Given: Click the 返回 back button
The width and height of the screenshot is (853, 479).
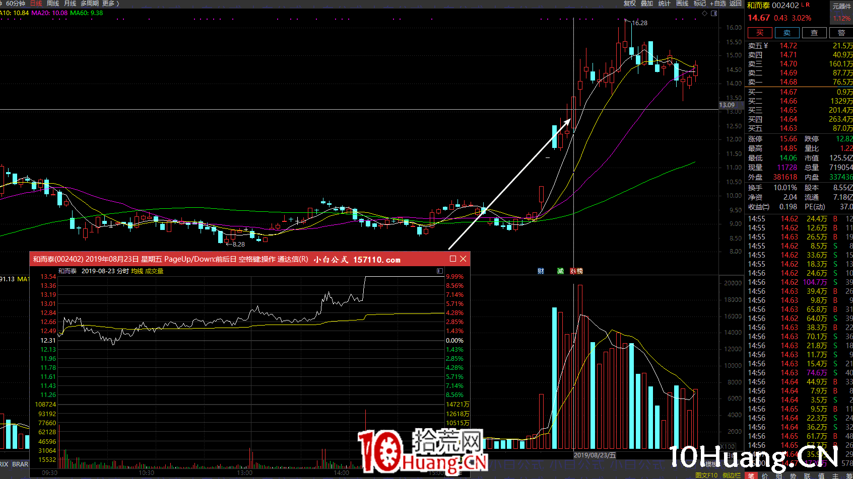Looking at the screenshot, I should (x=736, y=4).
